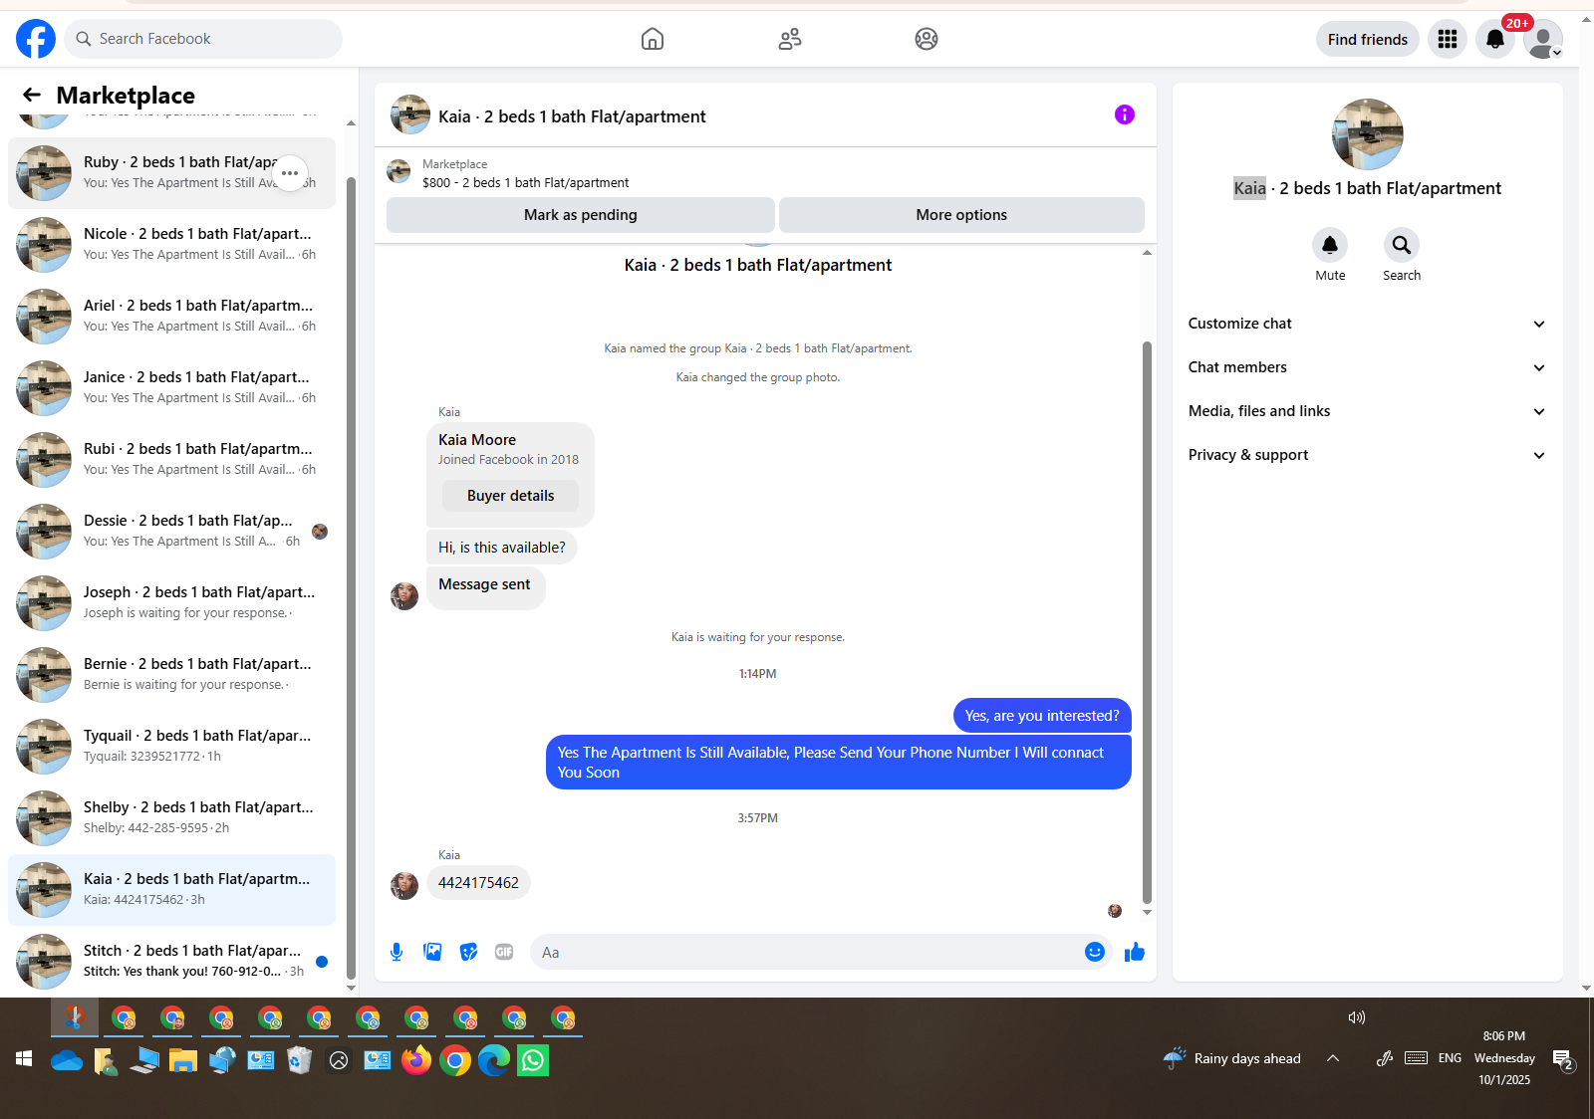Open the system volume control
This screenshot has width=1594, height=1119.
click(1357, 1017)
